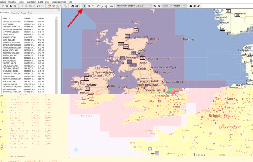Select the Hand pan tool
Viewport: 253px width, 162px height.
tap(93, 6)
